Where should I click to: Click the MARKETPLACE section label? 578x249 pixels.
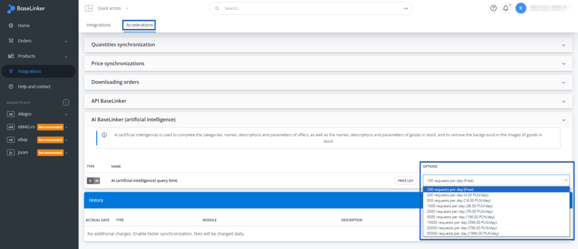(19, 103)
